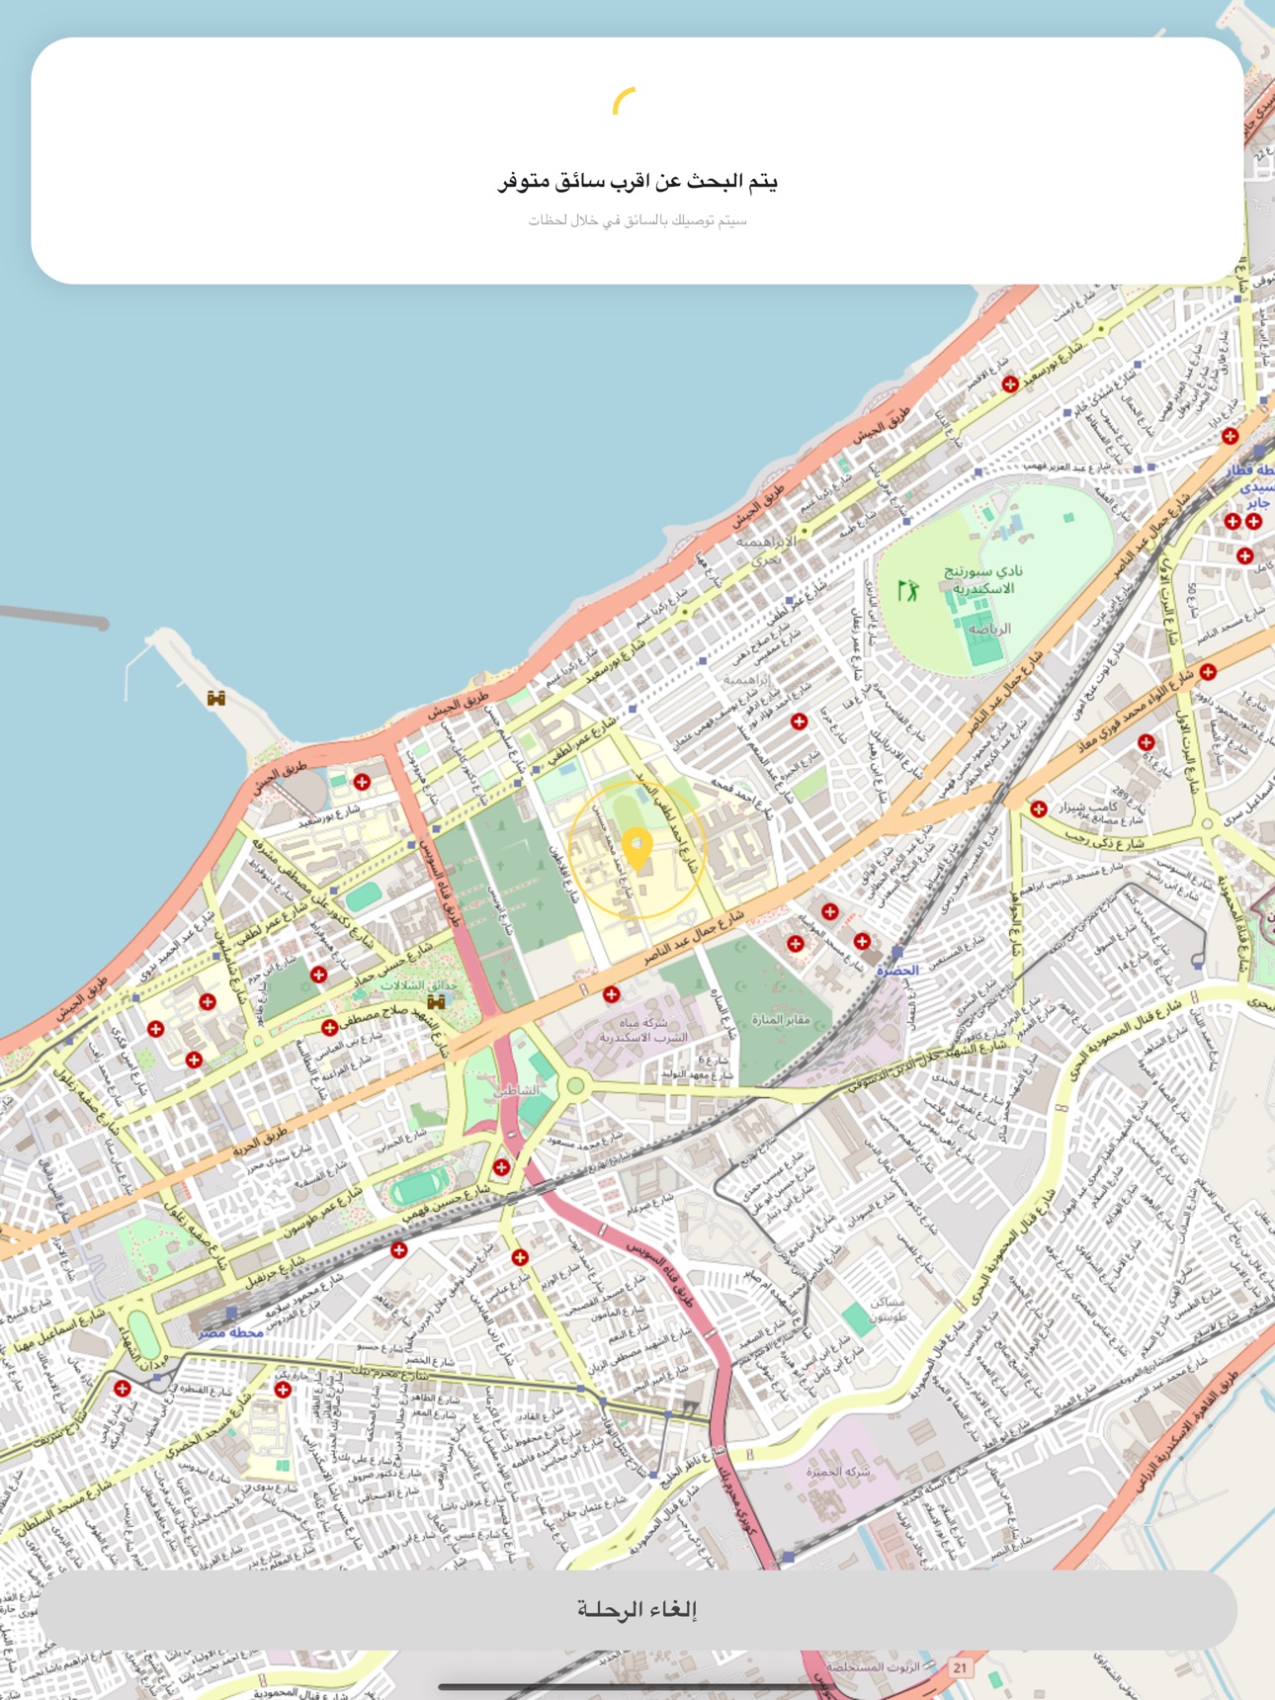Screen dimensions: 1275x1700
Task: Select the محطة مصر railway station square
Action: click(x=231, y=1313)
